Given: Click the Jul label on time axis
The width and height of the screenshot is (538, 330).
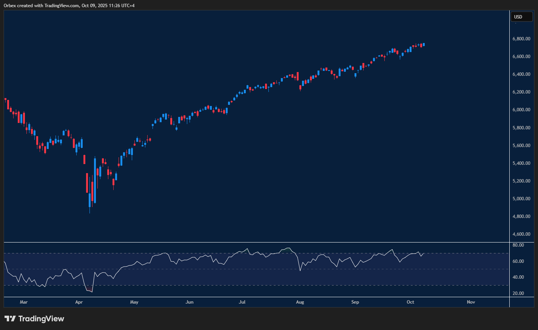Looking at the screenshot, I should [242, 302].
